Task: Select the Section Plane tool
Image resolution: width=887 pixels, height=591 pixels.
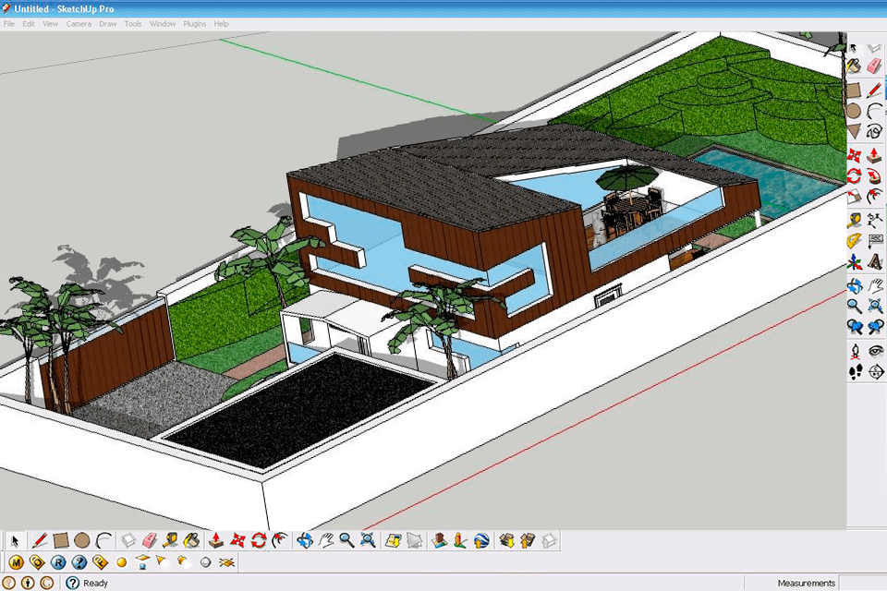Action: pos(875,372)
